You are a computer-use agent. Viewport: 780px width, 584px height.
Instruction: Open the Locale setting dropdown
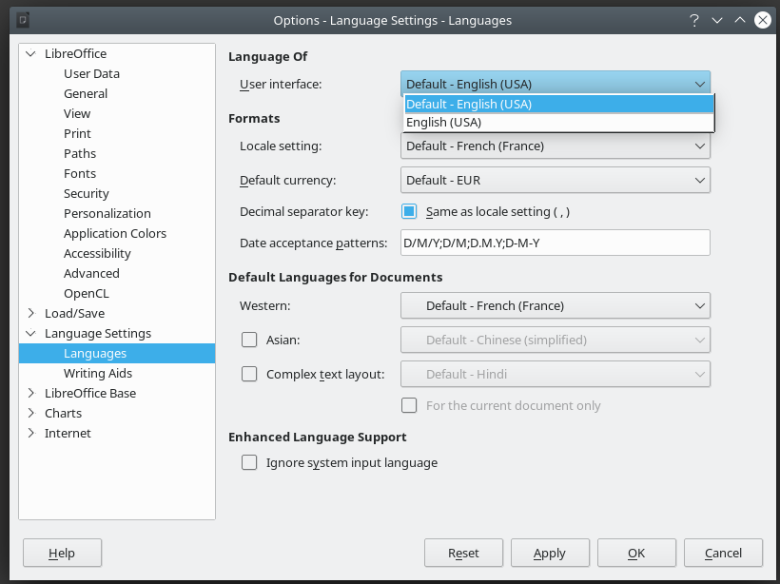[556, 146]
